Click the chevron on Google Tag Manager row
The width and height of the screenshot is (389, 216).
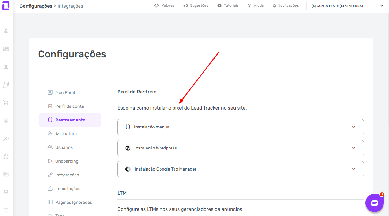tap(354, 169)
